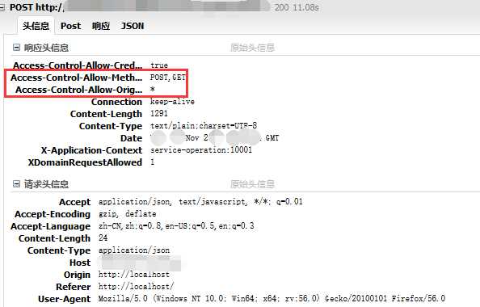Click the Referer http://localhost/ value
480x307 pixels.
[137, 287]
